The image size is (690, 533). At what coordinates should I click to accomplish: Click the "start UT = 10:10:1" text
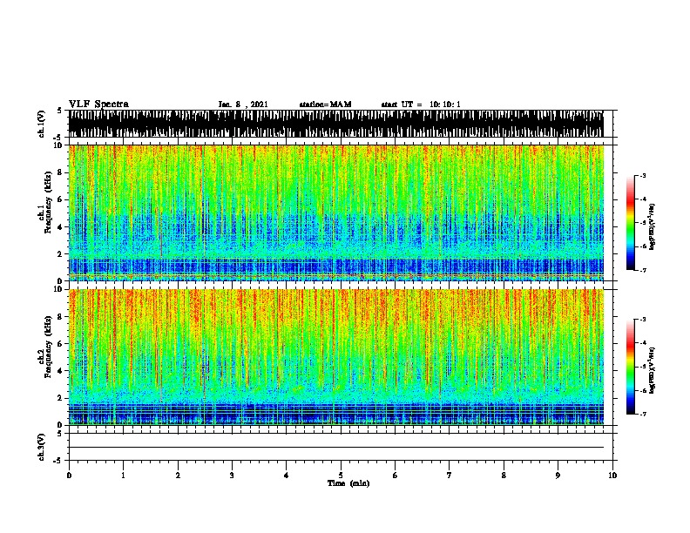pos(421,105)
